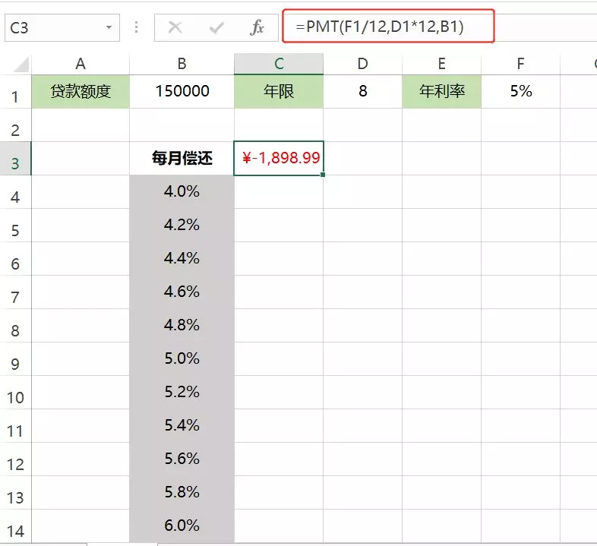Click cell labeled 年限
The height and width of the screenshot is (546, 597).
[x=279, y=92]
